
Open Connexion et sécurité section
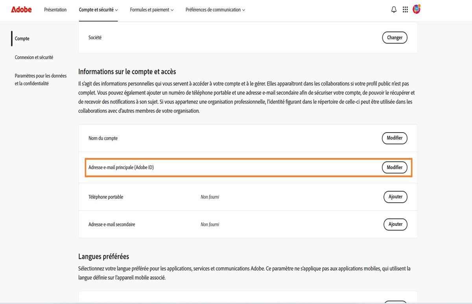(34, 57)
